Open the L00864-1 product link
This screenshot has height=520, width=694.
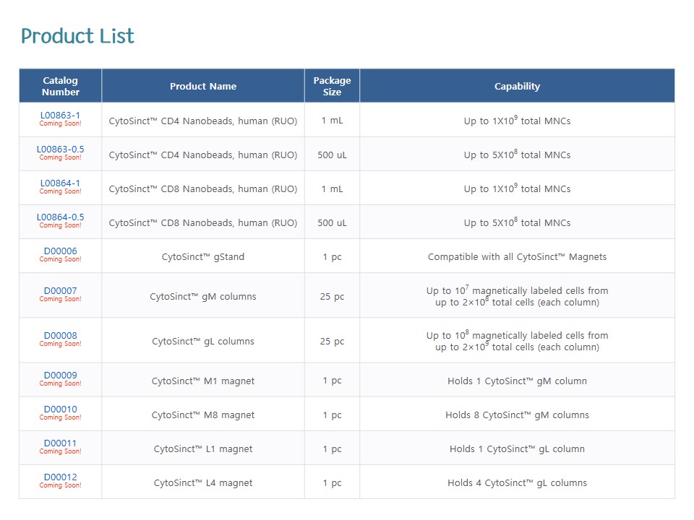60,183
